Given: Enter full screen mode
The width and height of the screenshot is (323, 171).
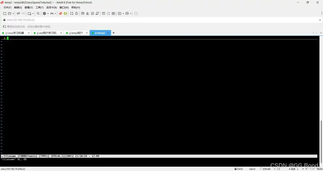Looking at the screenshot, I should [72, 13].
